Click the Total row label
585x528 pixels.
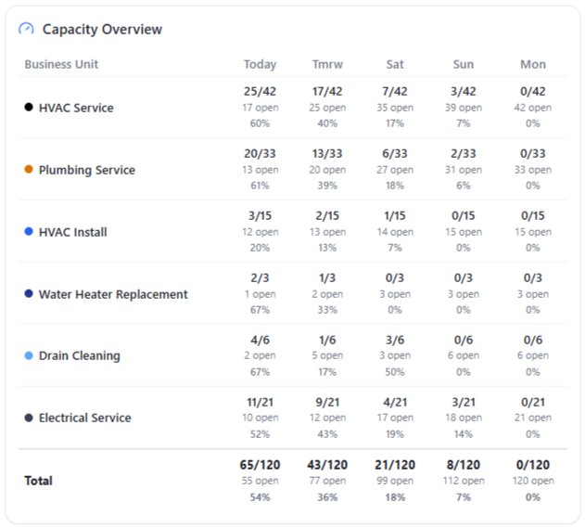click(38, 481)
